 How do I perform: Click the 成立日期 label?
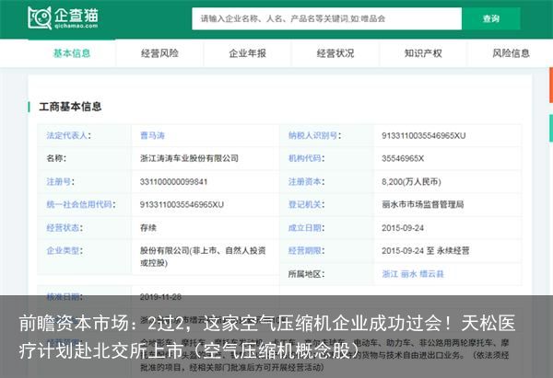[x=306, y=228]
